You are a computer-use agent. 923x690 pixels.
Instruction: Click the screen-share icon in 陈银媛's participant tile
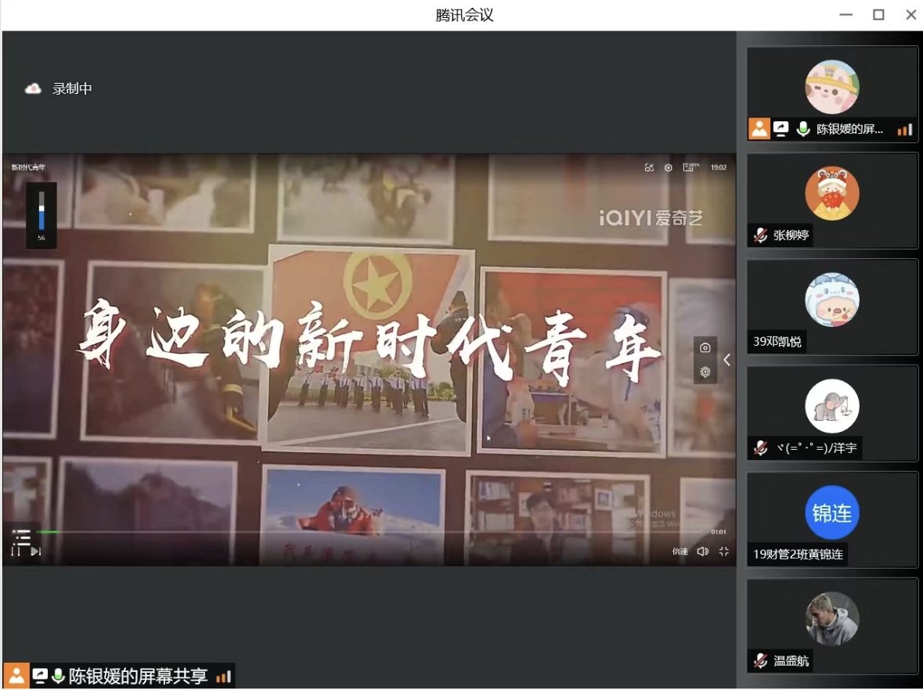click(781, 129)
